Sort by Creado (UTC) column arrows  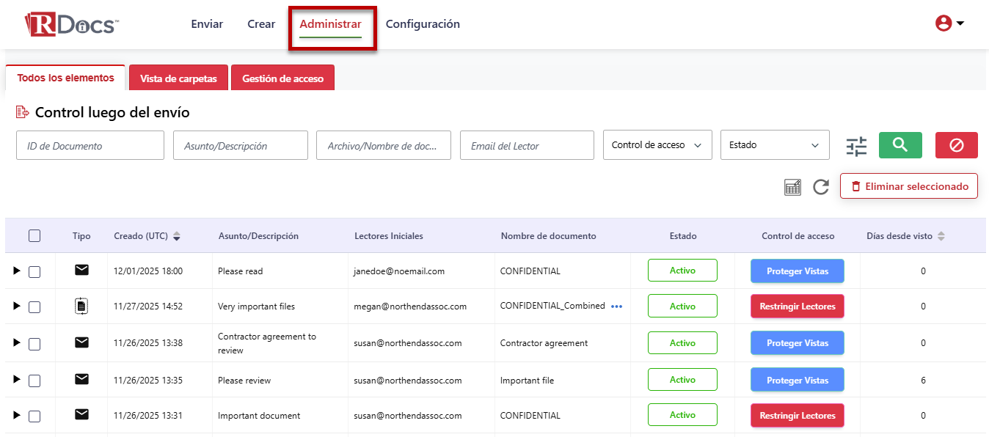click(x=177, y=236)
